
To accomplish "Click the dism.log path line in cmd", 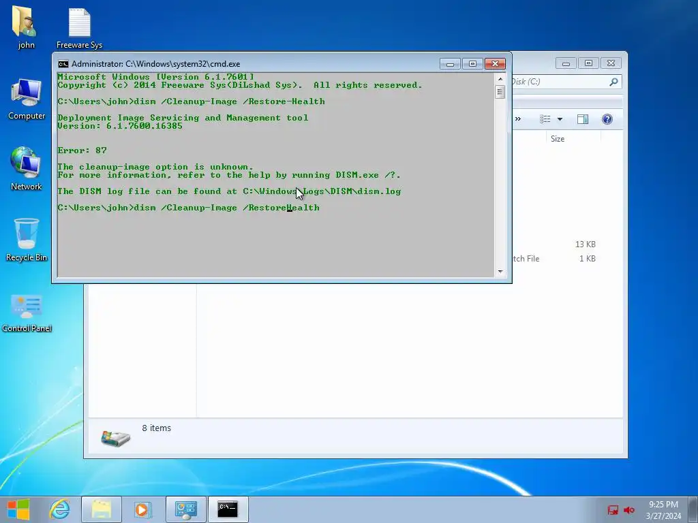I will pos(229,191).
